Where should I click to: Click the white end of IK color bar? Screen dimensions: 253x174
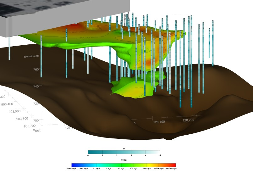158,152
